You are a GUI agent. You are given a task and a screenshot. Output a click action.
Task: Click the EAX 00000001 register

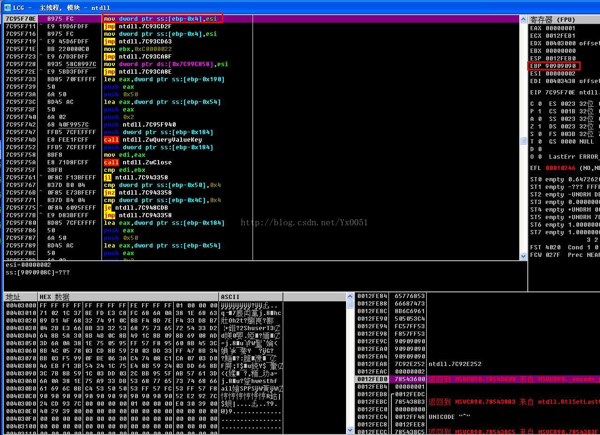[x=553, y=28]
